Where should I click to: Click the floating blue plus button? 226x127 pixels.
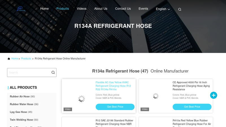click(x=214, y=95)
